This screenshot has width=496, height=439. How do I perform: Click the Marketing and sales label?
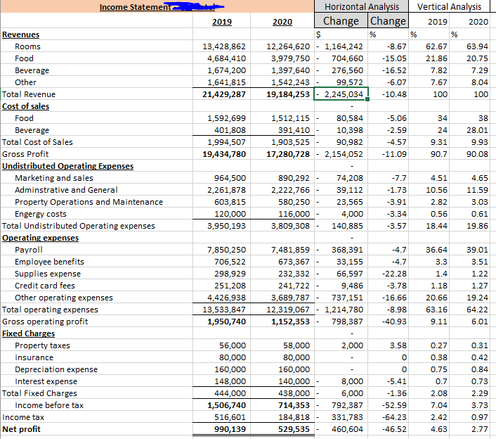(x=54, y=178)
